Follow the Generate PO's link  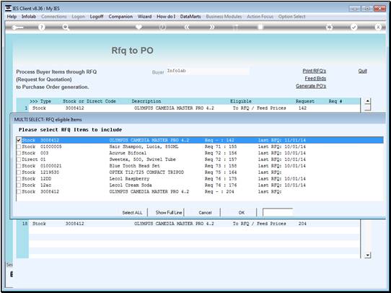click(311, 86)
